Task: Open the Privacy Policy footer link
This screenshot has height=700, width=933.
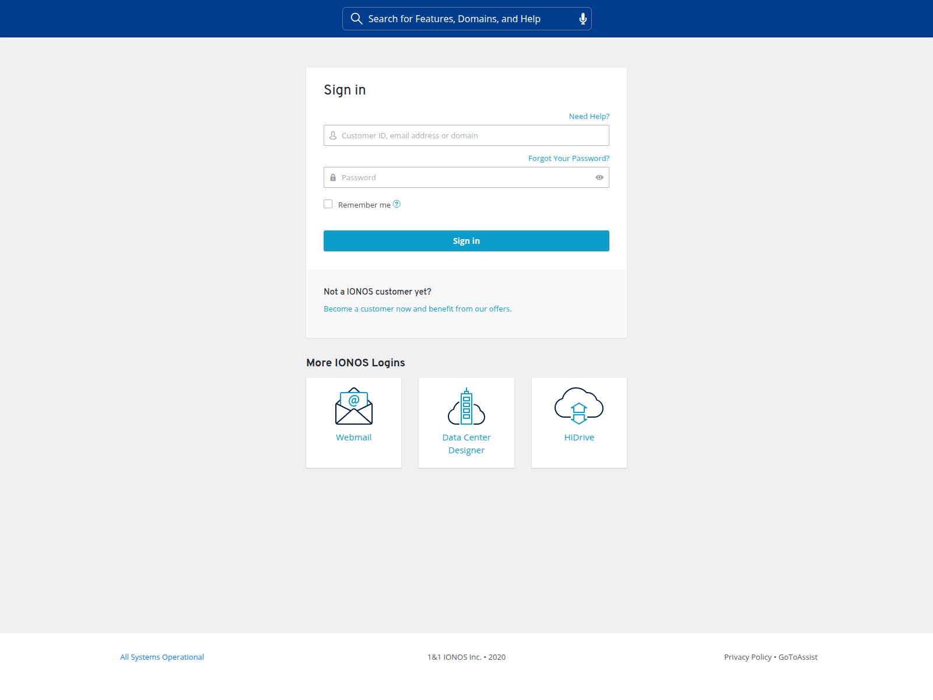Action: 748,657
